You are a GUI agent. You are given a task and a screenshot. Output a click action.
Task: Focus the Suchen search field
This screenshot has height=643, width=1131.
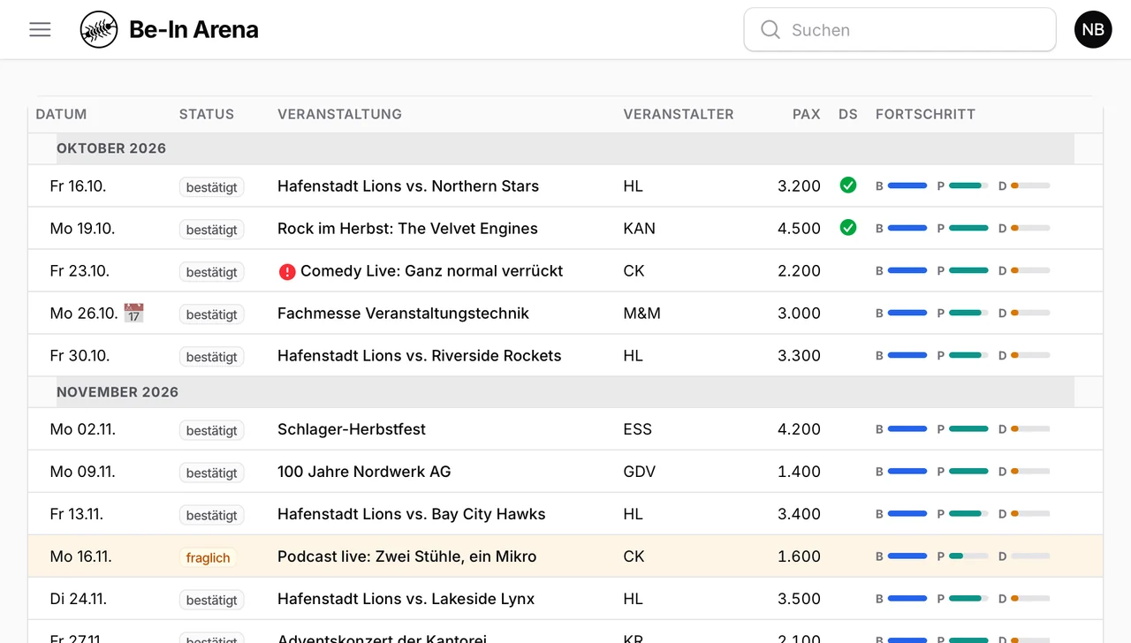click(899, 30)
